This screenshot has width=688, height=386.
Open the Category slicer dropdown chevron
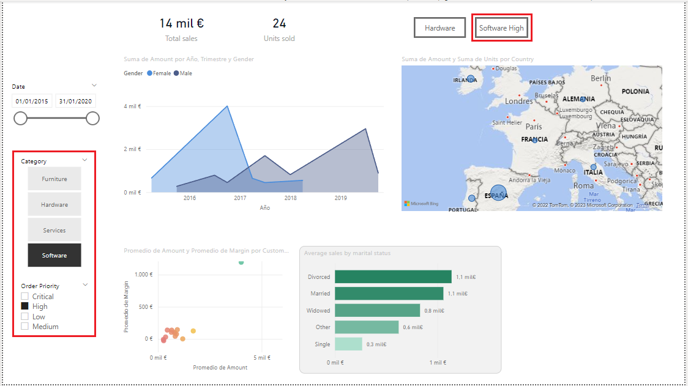tap(84, 160)
